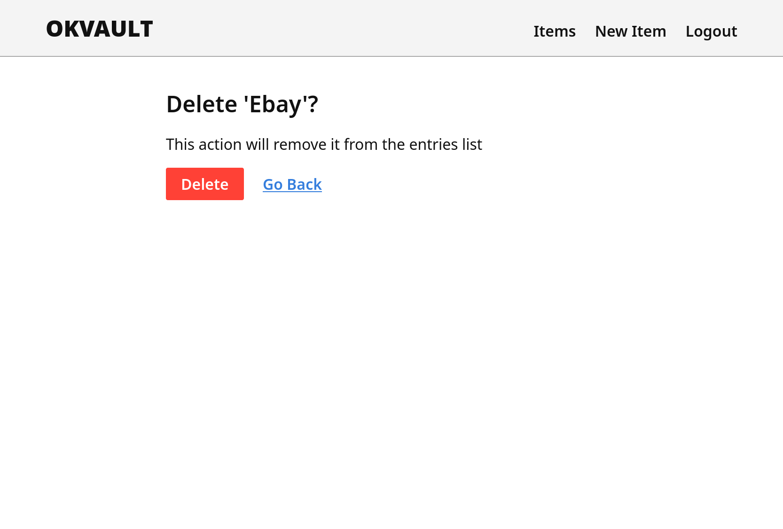Follow the Go Back link

[292, 184]
